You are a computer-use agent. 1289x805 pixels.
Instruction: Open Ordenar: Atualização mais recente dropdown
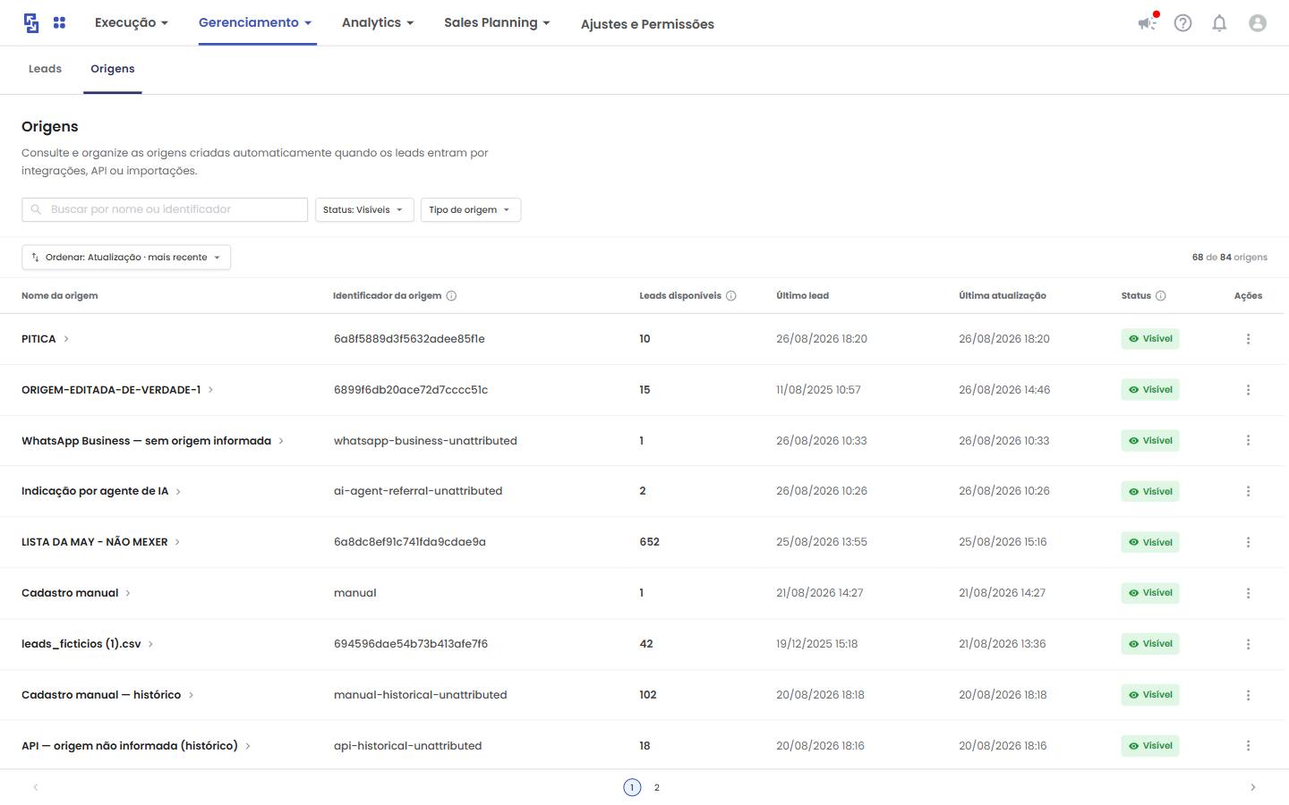click(x=126, y=258)
